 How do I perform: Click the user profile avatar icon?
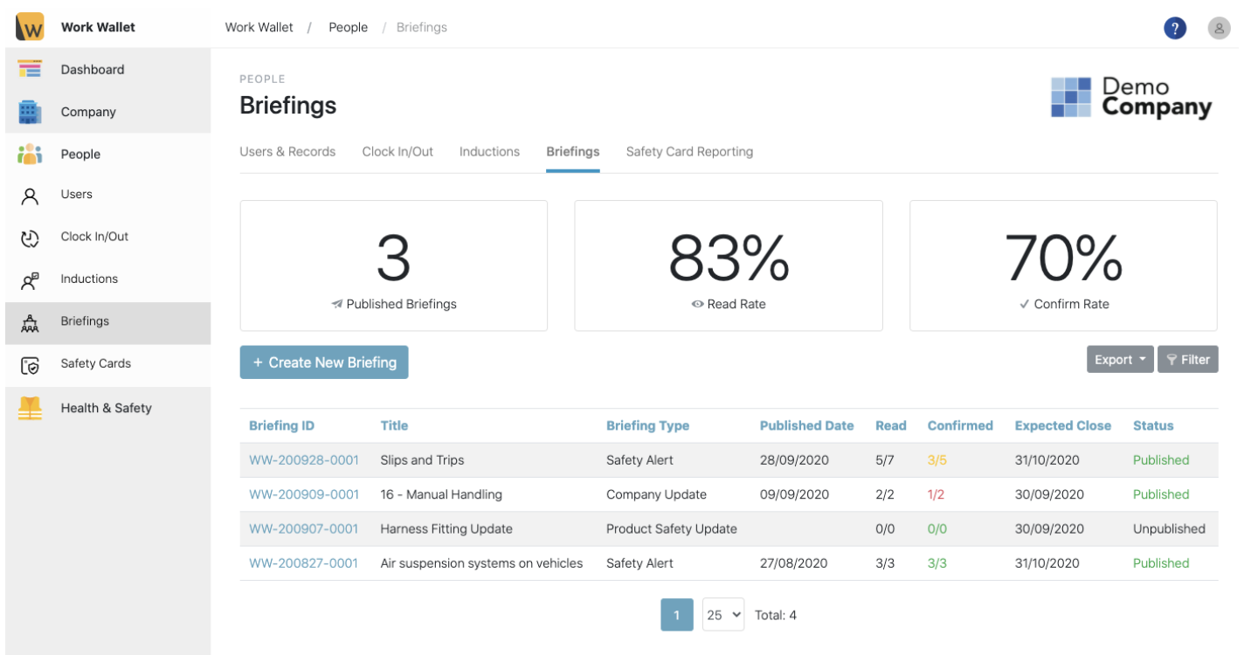[x=1219, y=27]
